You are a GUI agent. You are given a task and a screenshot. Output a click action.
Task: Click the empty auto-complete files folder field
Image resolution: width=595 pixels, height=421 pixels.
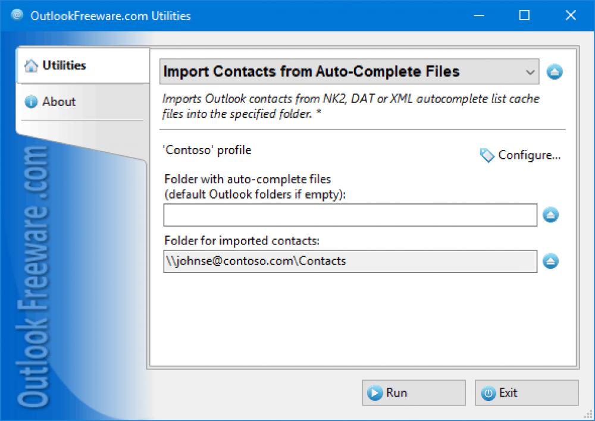click(x=348, y=215)
